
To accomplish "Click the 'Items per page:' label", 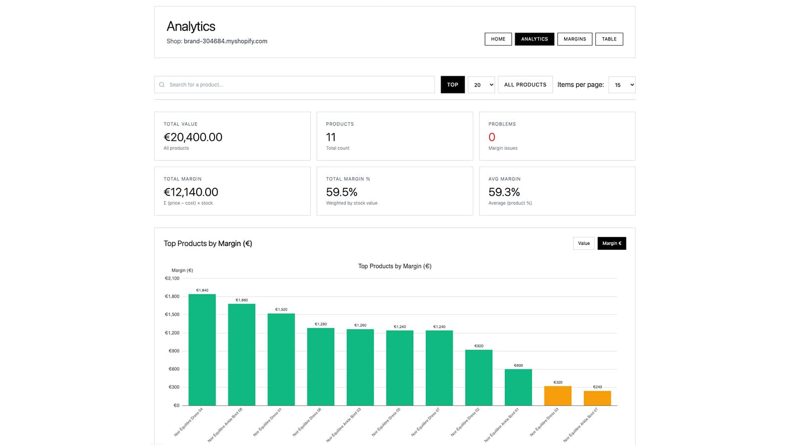I will (x=580, y=85).
